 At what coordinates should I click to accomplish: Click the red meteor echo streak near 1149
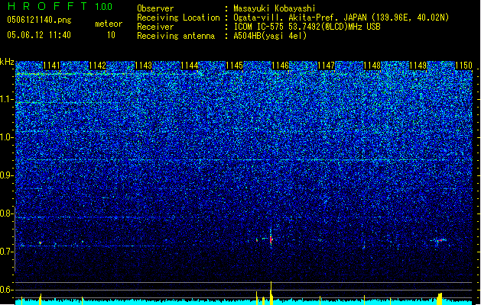(440, 240)
